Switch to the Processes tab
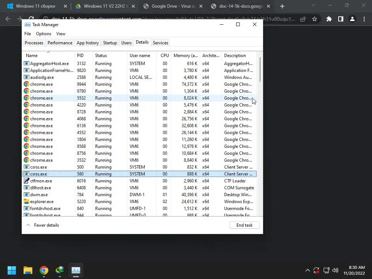Viewport: 372px width, 279px height. 34,43
